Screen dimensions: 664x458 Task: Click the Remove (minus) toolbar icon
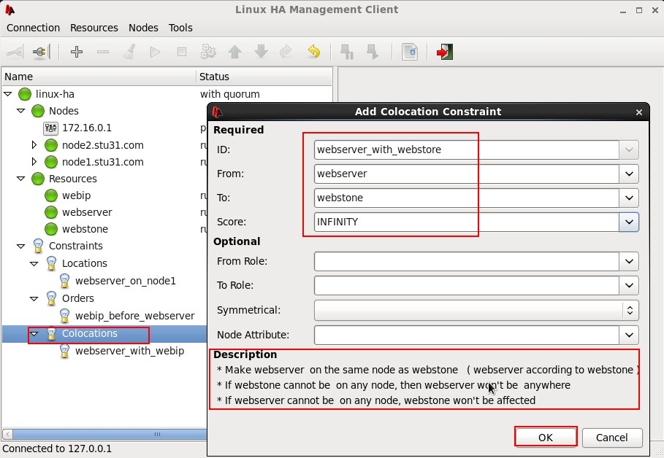tap(103, 52)
